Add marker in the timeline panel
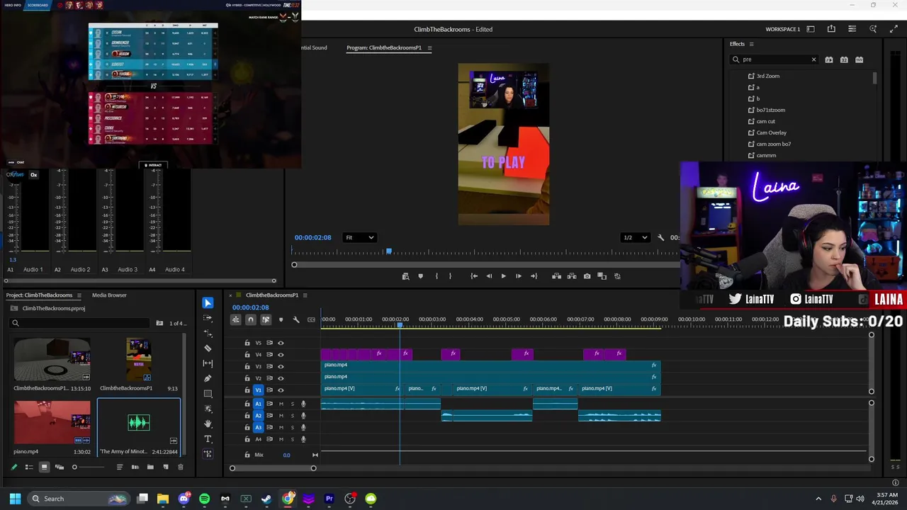 pos(281,319)
